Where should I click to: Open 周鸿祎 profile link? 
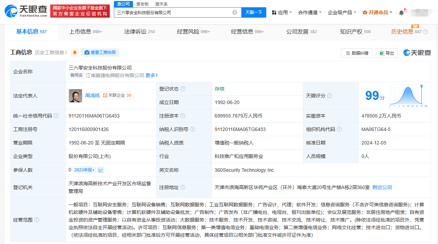[92, 95]
